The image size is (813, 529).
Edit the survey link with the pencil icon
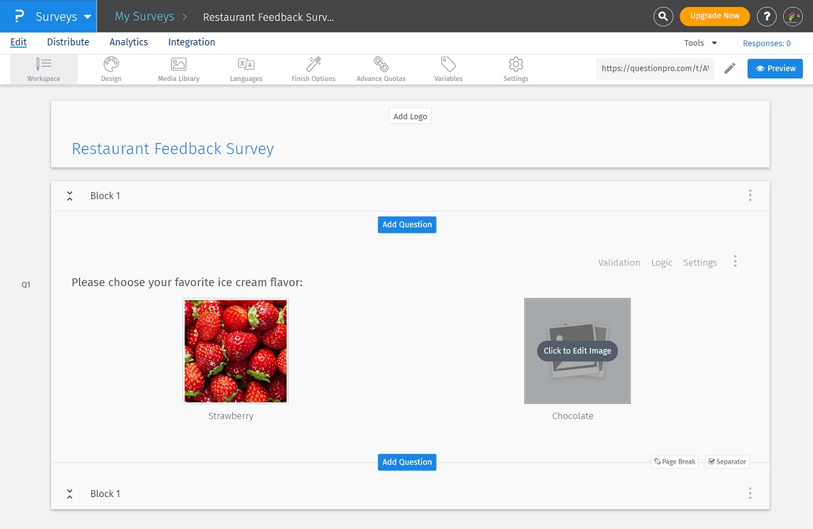(x=730, y=68)
